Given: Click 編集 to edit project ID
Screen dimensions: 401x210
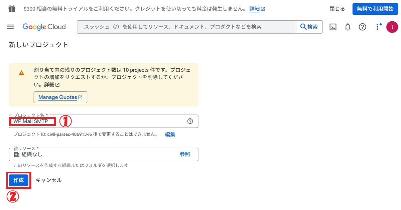Looking at the screenshot, I should click(170, 135).
